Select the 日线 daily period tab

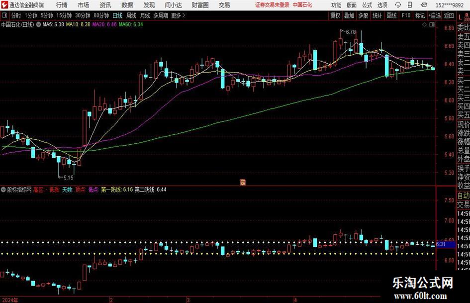[x=117, y=15]
